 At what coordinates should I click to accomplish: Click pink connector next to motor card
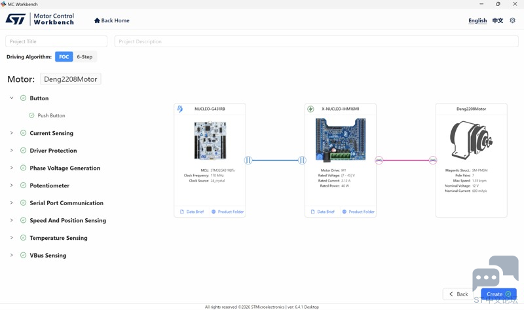[433, 160]
